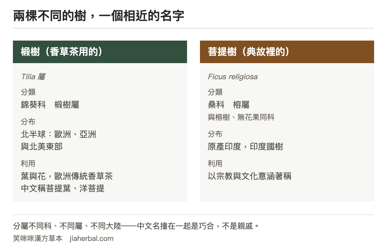This screenshot has width=387, height=248.
Task: Click the line 原產印度，印度國樹
Action: [245, 147]
